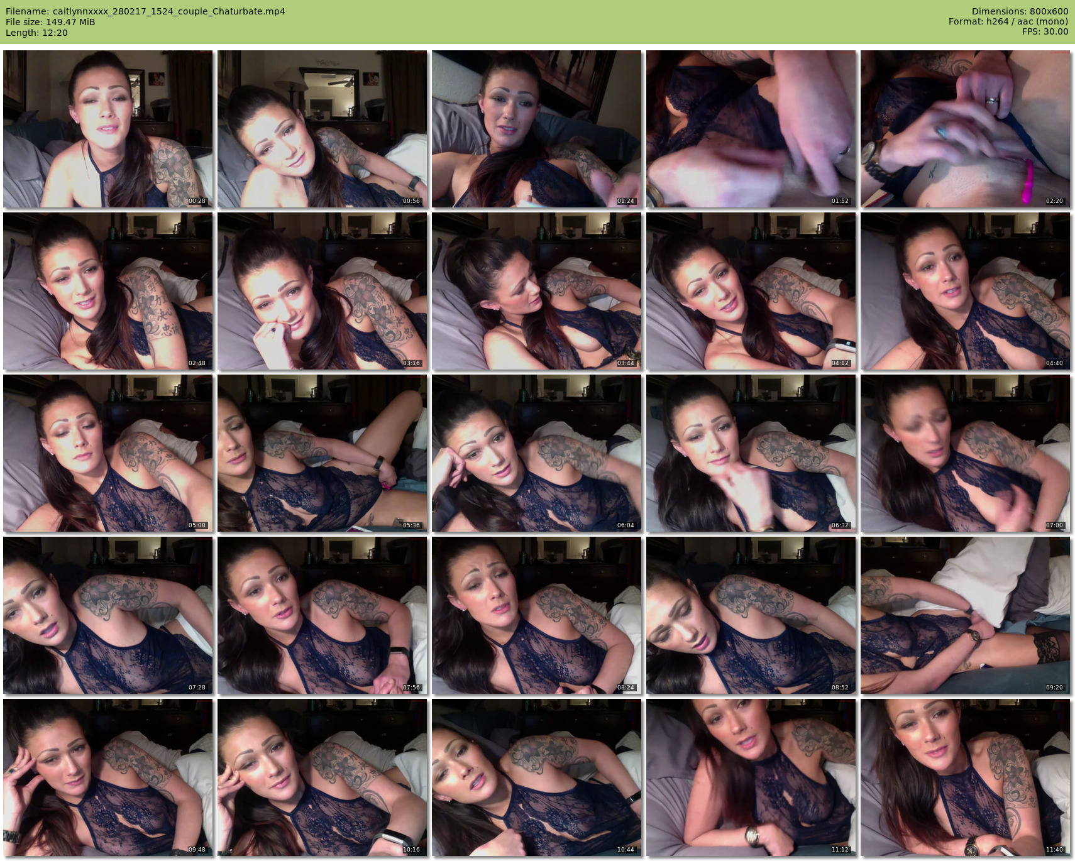The width and height of the screenshot is (1075, 861).
Task: Open the thumbnail timestamped 11:12
Action: [x=751, y=777]
